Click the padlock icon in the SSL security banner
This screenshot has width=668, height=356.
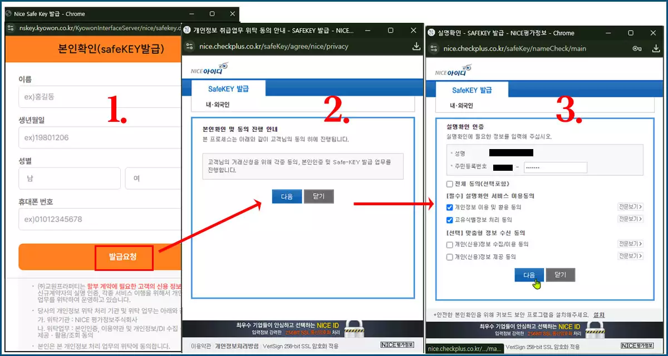pos(595,329)
